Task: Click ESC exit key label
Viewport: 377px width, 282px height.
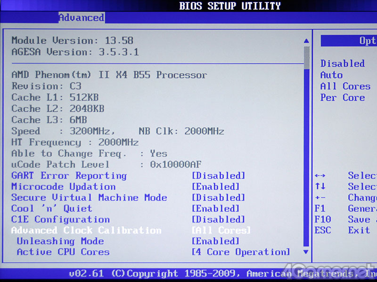Action: click(323, 230)
